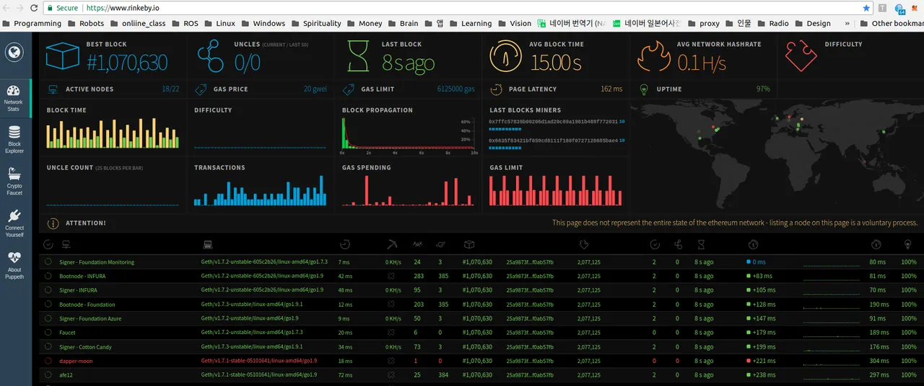This screenshot has width=924, height=386.
Task: Sort nodes table by node-type laptop icon
Action: coord(208,245)
